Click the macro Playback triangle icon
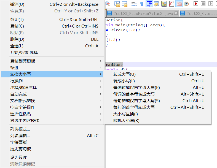Screen dimensions: 217x168 click(x=211, y=4)
